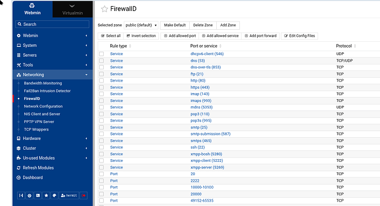
Task: Expand the Servers sidebar category
Action: click(86, 55)
